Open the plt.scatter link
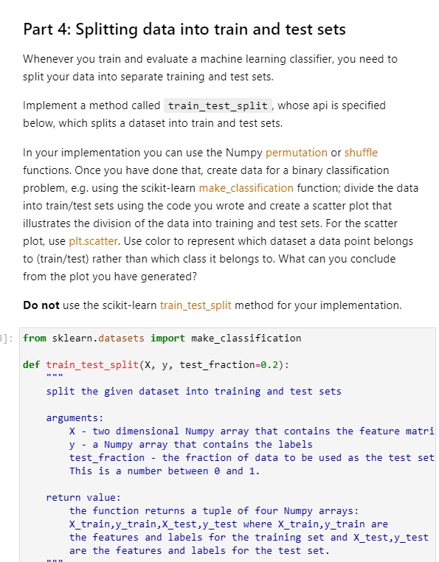Image resolution: width=439 pixels, height=562 pixels. pyautogui.click(x=93, y=241)
